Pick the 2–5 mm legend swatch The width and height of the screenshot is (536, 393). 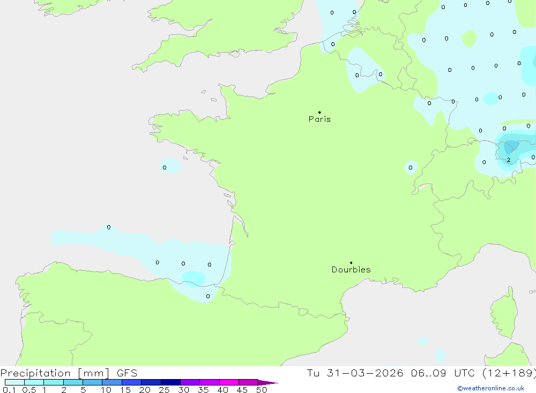(x=73, y=382)
